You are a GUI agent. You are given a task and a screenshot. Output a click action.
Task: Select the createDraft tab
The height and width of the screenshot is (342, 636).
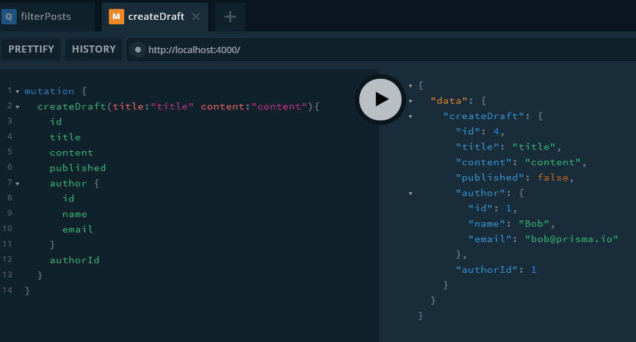pyautogui.click(x=154, y=17)
